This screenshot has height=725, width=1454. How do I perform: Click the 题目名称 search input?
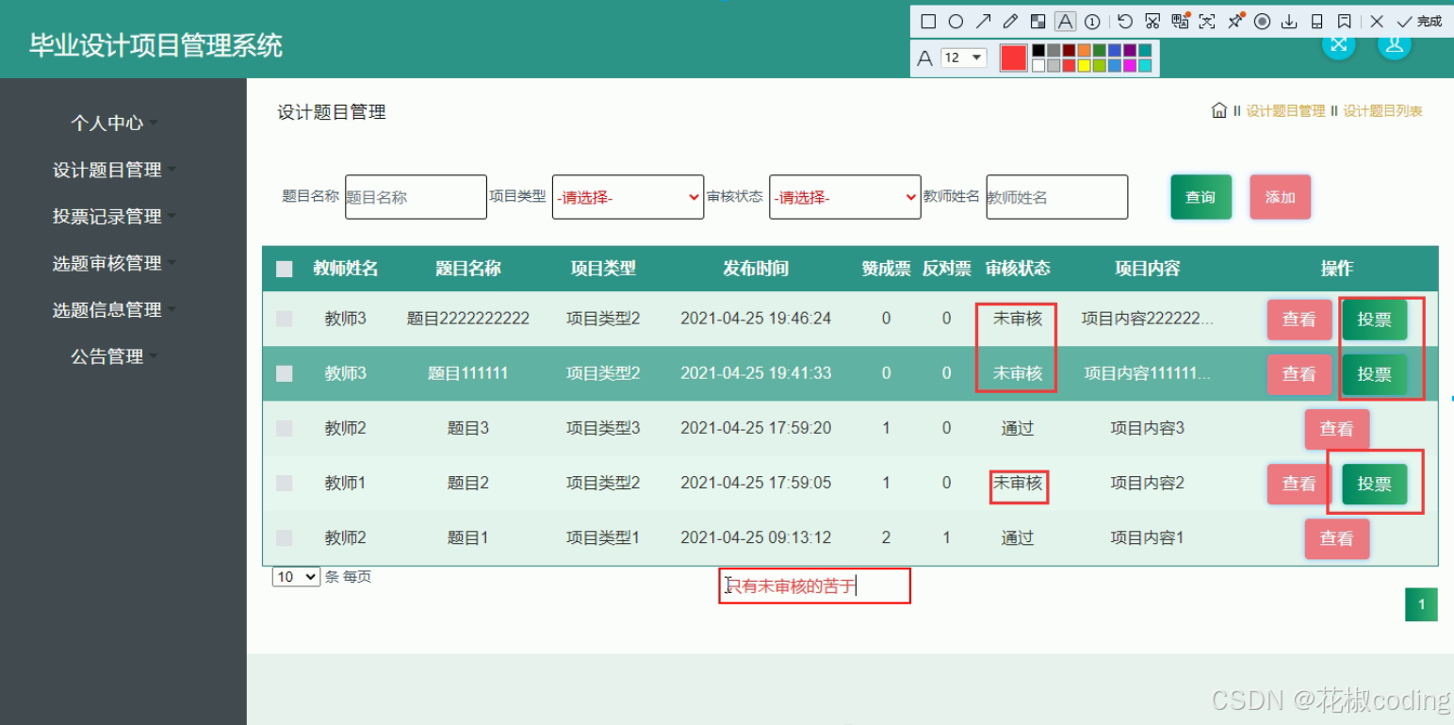coord(416,197)
